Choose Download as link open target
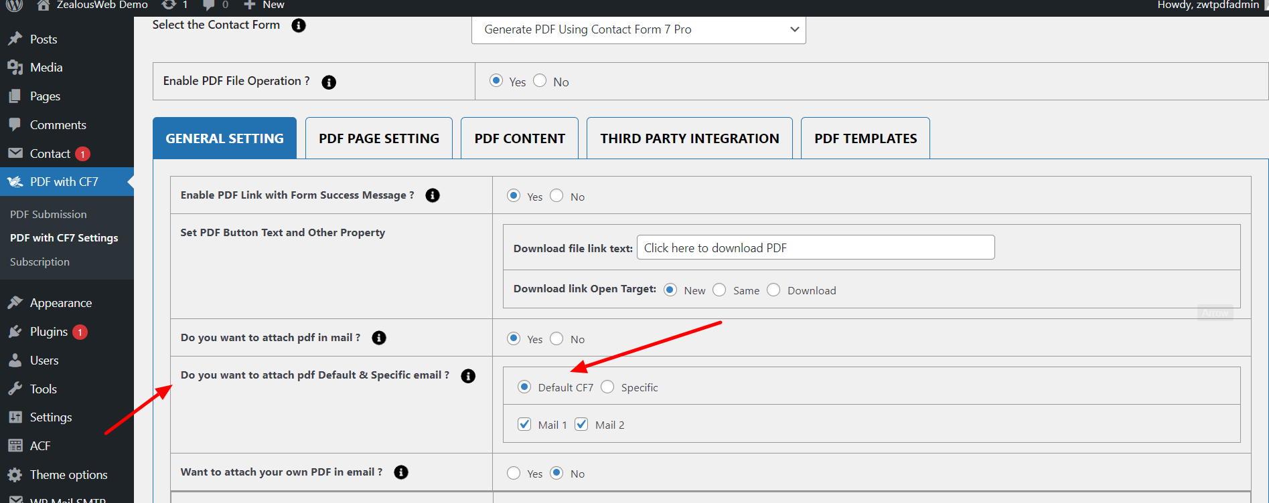 (773, 290)
